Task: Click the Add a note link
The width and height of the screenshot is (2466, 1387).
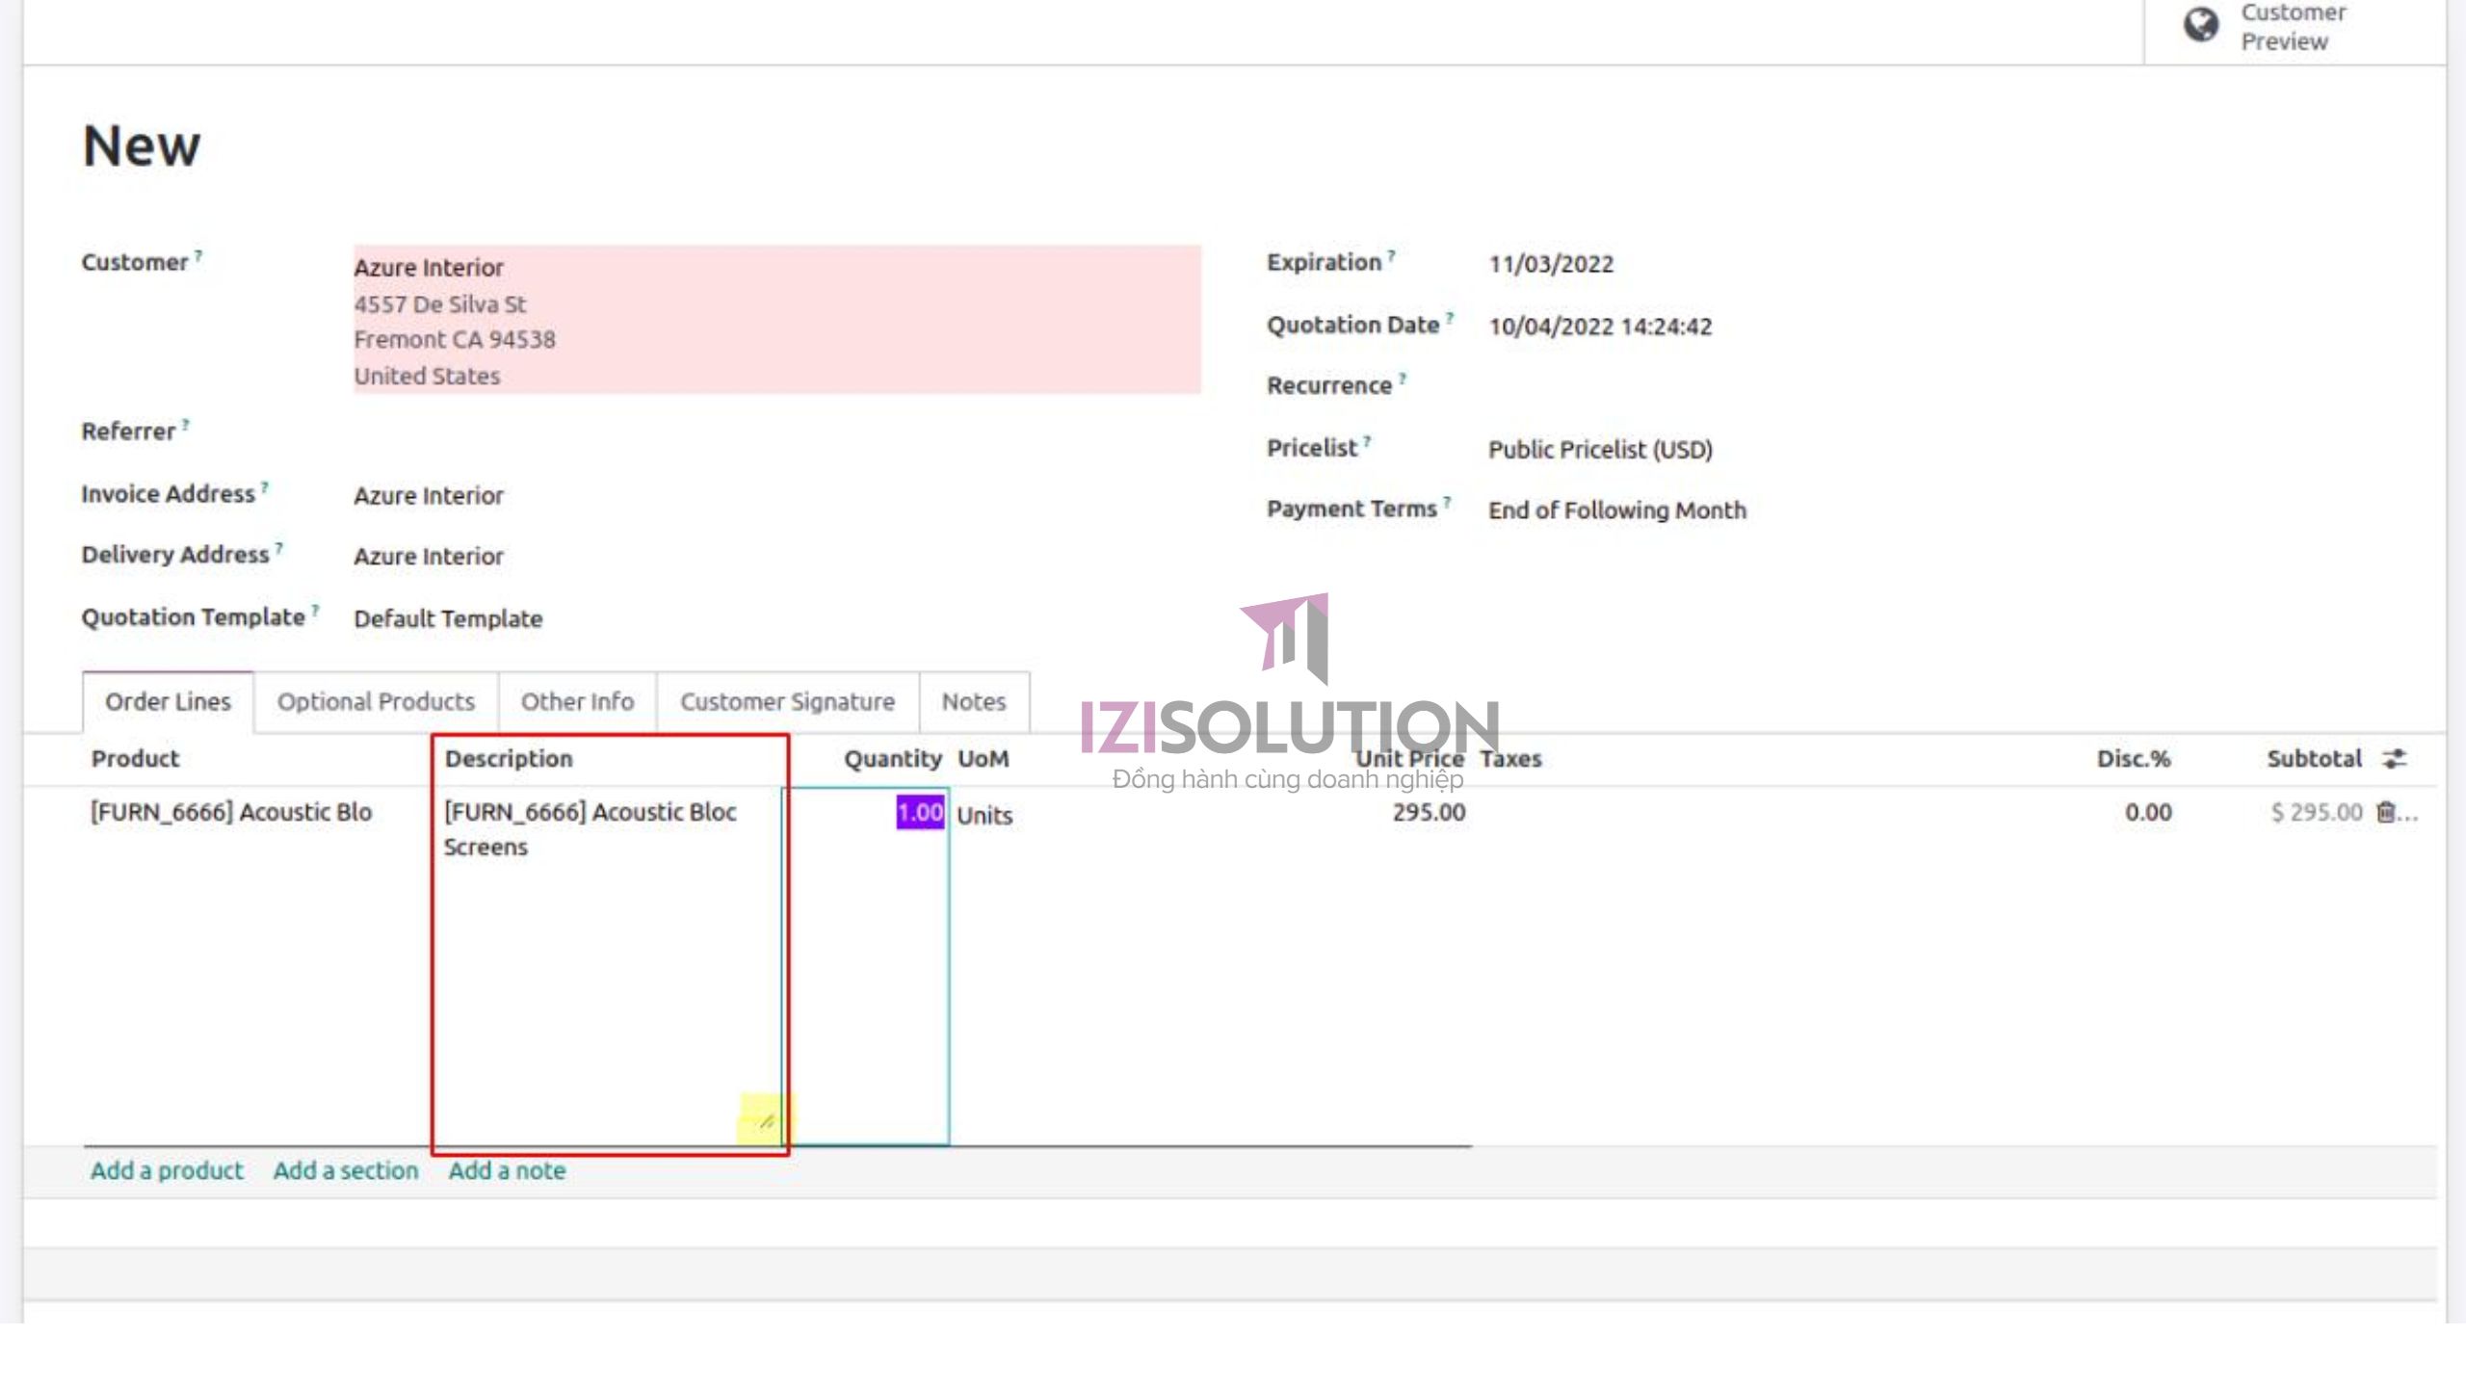Action: coord(507,1170)
